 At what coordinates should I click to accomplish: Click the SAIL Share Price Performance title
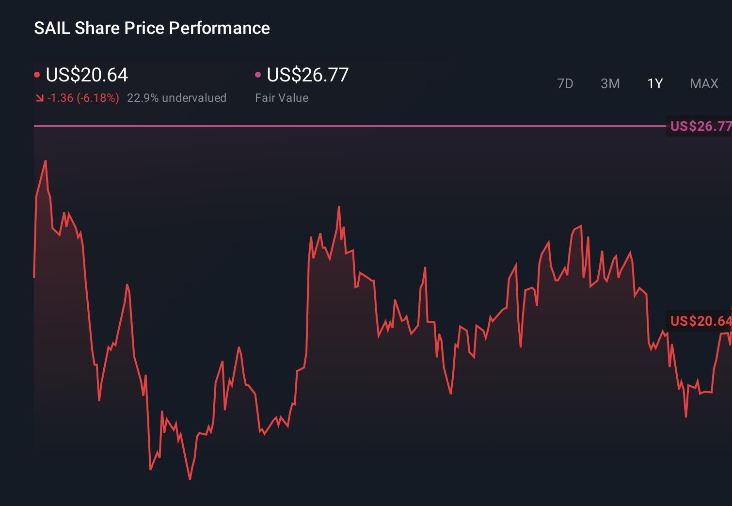[152, 28]
